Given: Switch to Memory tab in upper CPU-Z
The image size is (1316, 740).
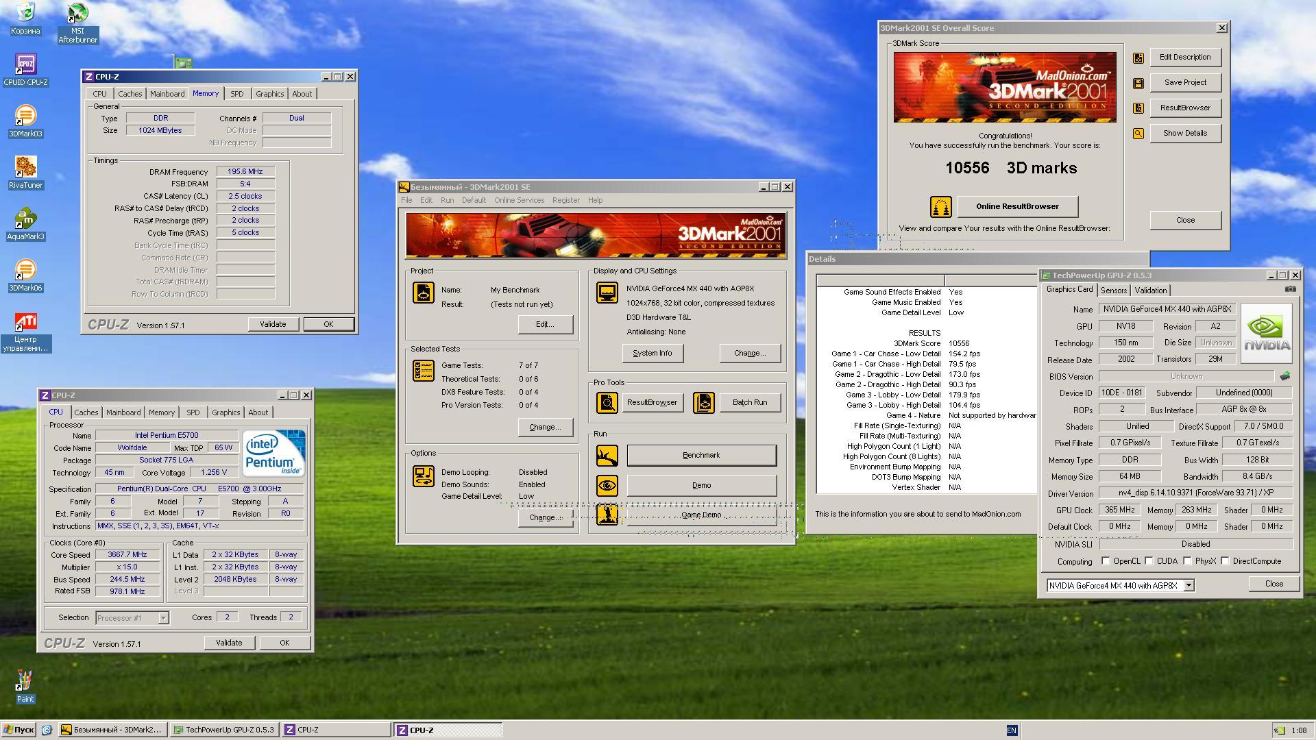Looking at the screenshot, I should click(206, 94).
